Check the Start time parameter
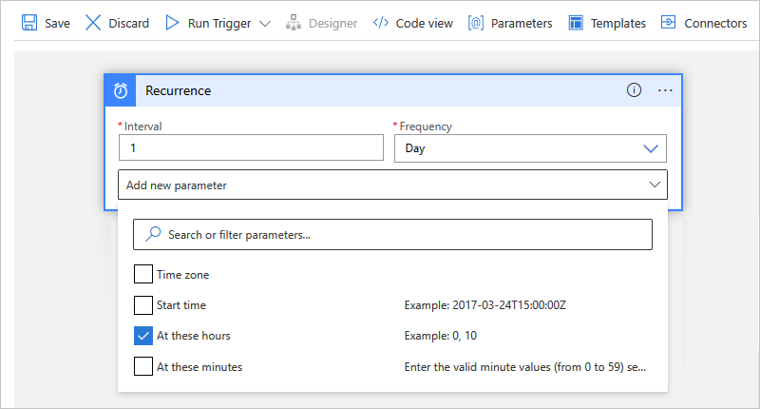Image resolution: width=760 pixels, height=409 pixels. (x=143, y=305)
